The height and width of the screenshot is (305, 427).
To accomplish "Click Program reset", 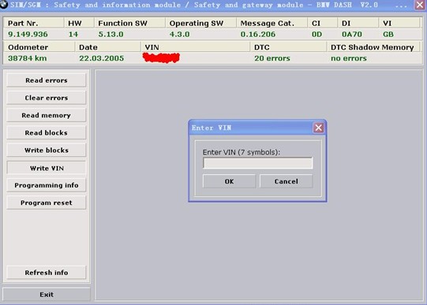I will tap(47, 203).
